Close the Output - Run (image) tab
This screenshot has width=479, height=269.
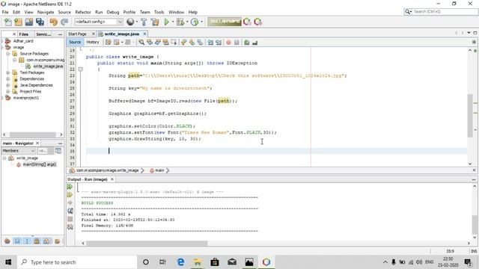pos(112,179)
